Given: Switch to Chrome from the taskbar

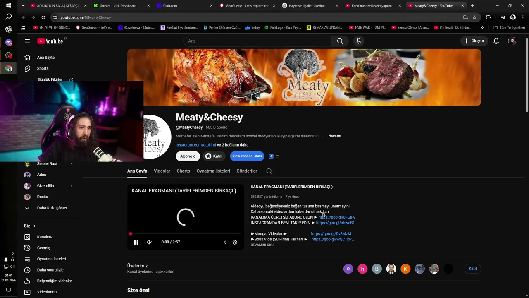Looking at the screenshot, I should click(x=8, y=68).
